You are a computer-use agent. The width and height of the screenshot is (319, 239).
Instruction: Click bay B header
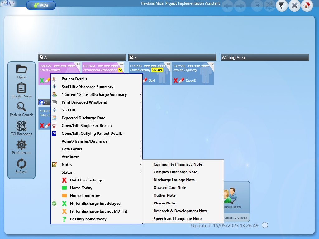[x=172, y=57]
